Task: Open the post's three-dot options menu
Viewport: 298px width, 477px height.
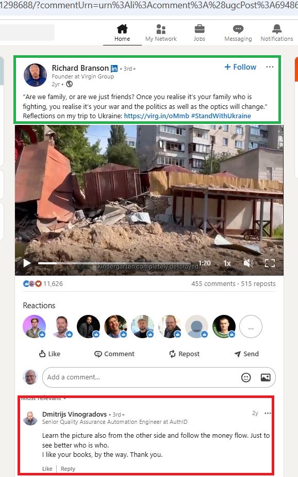Action: point(270,67)
